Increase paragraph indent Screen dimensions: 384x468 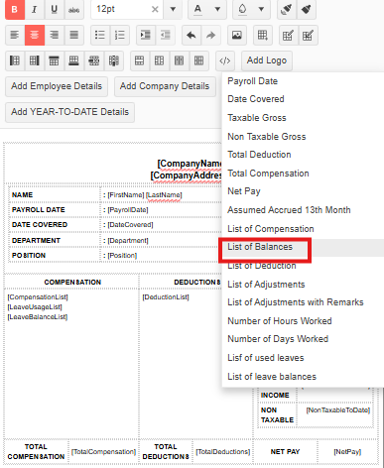[x=146, y=35]
